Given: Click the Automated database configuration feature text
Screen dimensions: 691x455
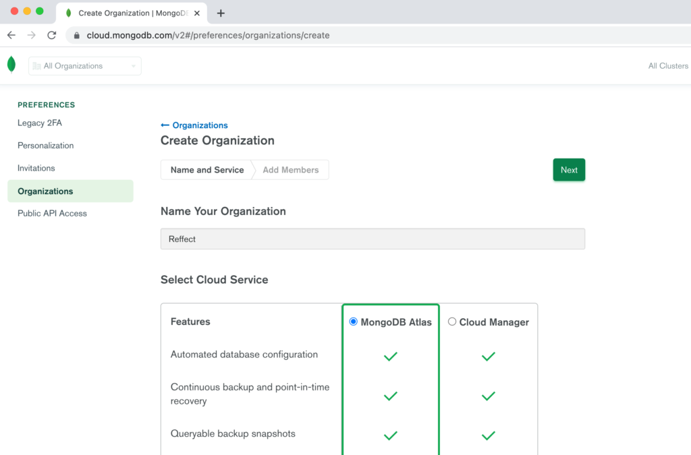Looking at the screenshot, I should coord(244,355).
